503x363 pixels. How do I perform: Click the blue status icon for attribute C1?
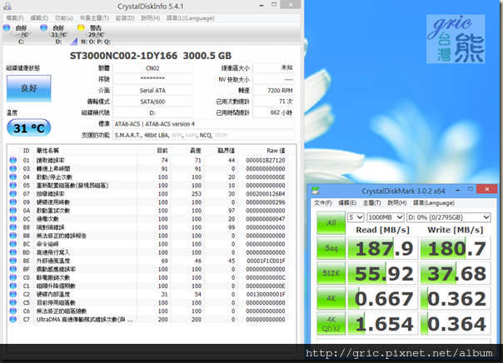pos(12,286)
